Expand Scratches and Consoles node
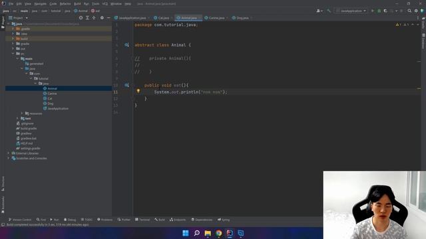The height and width of the screenshot is (239, 426). 8,158
